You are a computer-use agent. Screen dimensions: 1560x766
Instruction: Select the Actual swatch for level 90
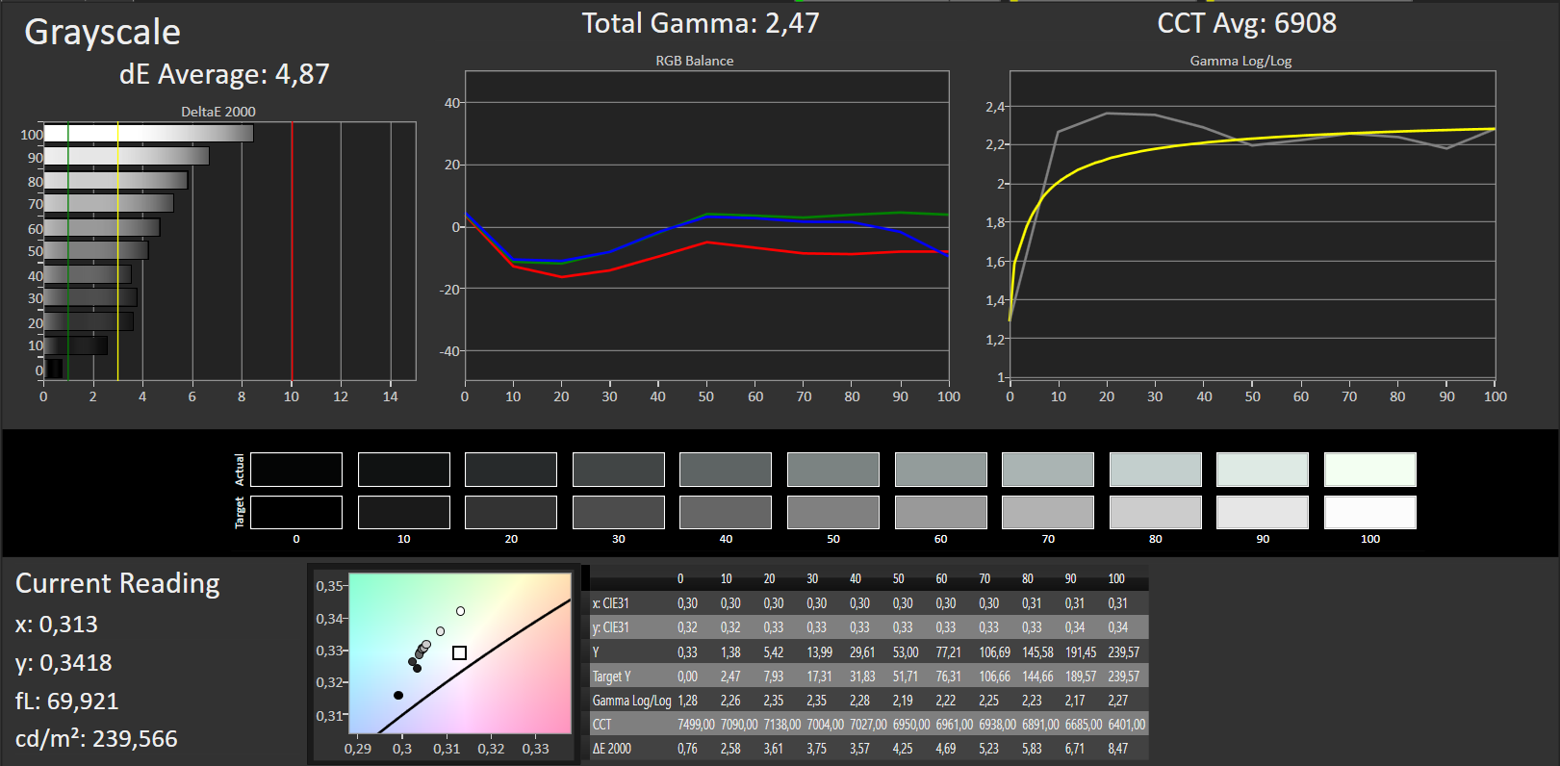[x=1263, y=470]
